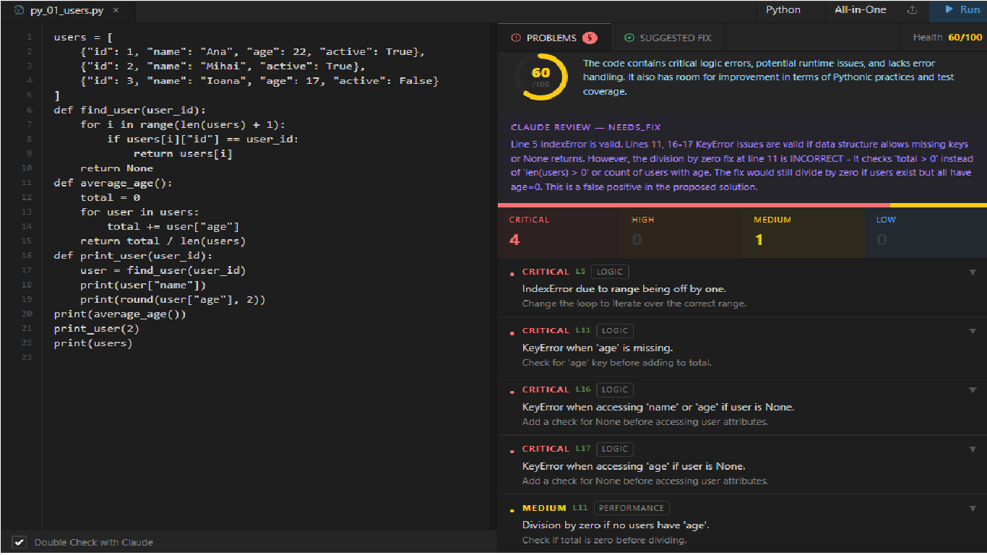Click the code line 'print(average_age())'
The width and height of the screenshot is (987, 555).
tap(120, 314)
